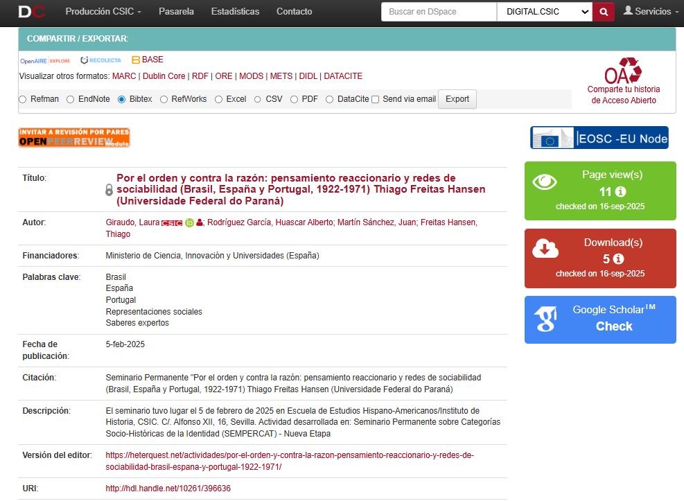The height and width of the screenshot is (501, 684).
Task: Focus the Buscar en DSpace search field
Action: [x=439, y=12]
